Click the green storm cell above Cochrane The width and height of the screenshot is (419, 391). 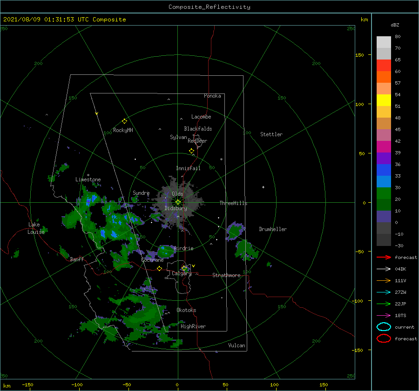click(x=165, y=252)
